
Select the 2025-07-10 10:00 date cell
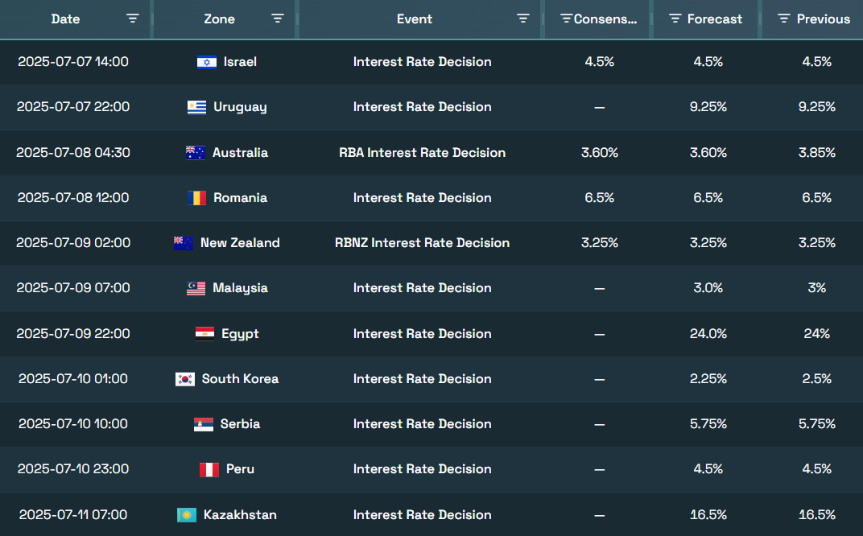(x=73, y=424)
